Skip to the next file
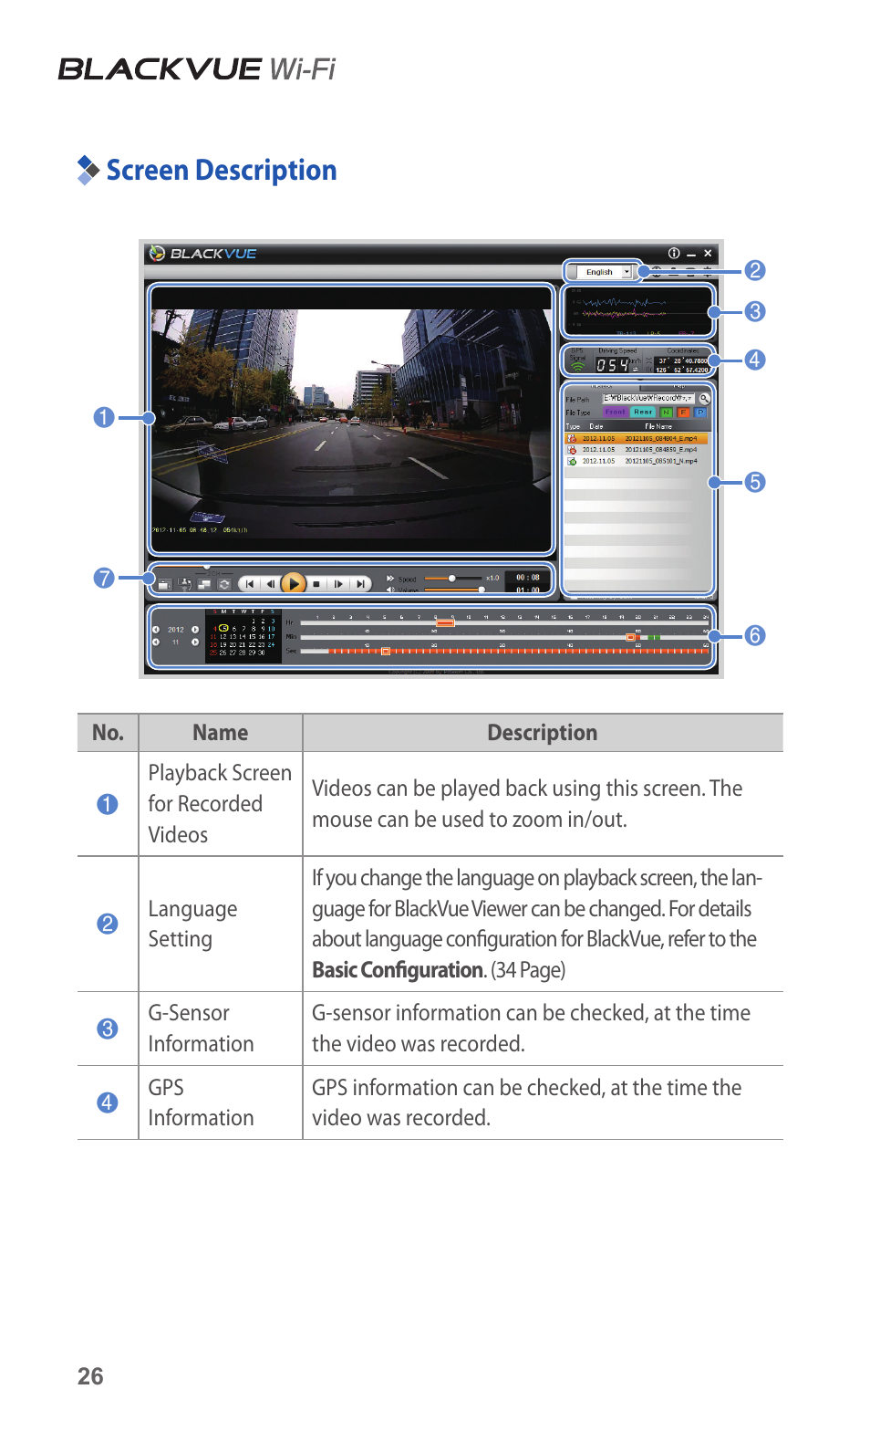Screen dimensions: 870x1452 pos(360,584)
